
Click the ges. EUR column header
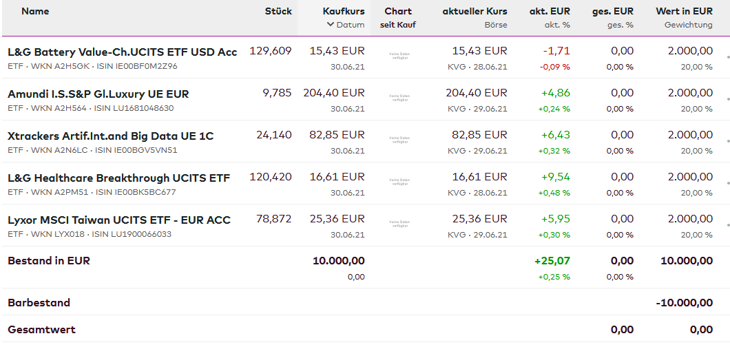click(x=612, y=11)
